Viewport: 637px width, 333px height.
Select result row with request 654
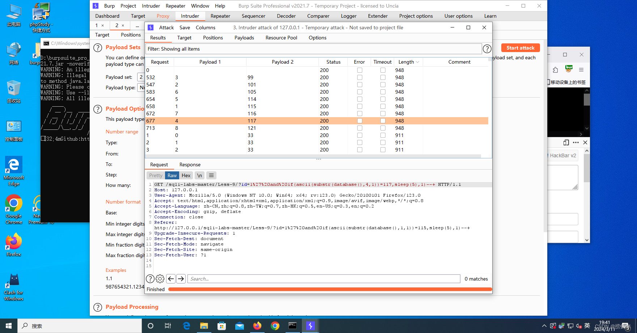coord(317,99)
